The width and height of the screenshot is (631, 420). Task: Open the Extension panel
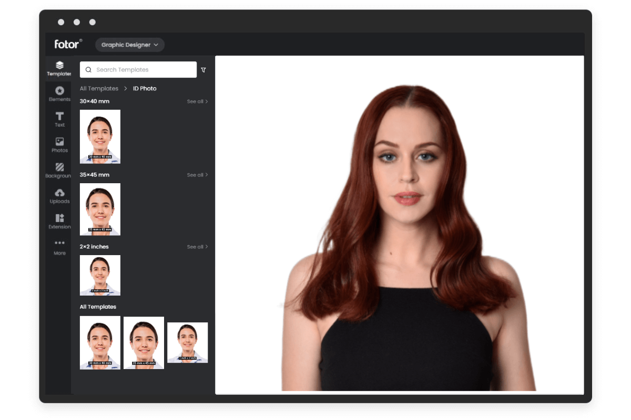[x=59, y=221]
